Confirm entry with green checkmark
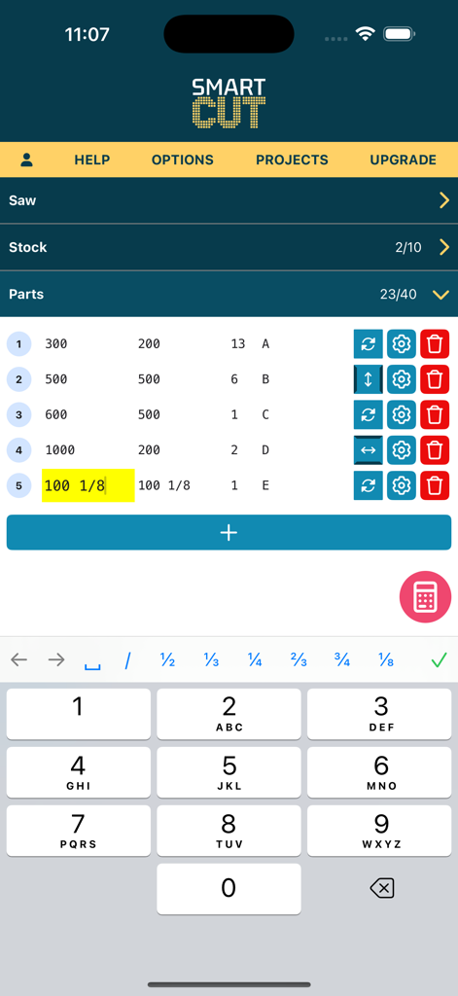The image size is (458, 996). [439, 660]
